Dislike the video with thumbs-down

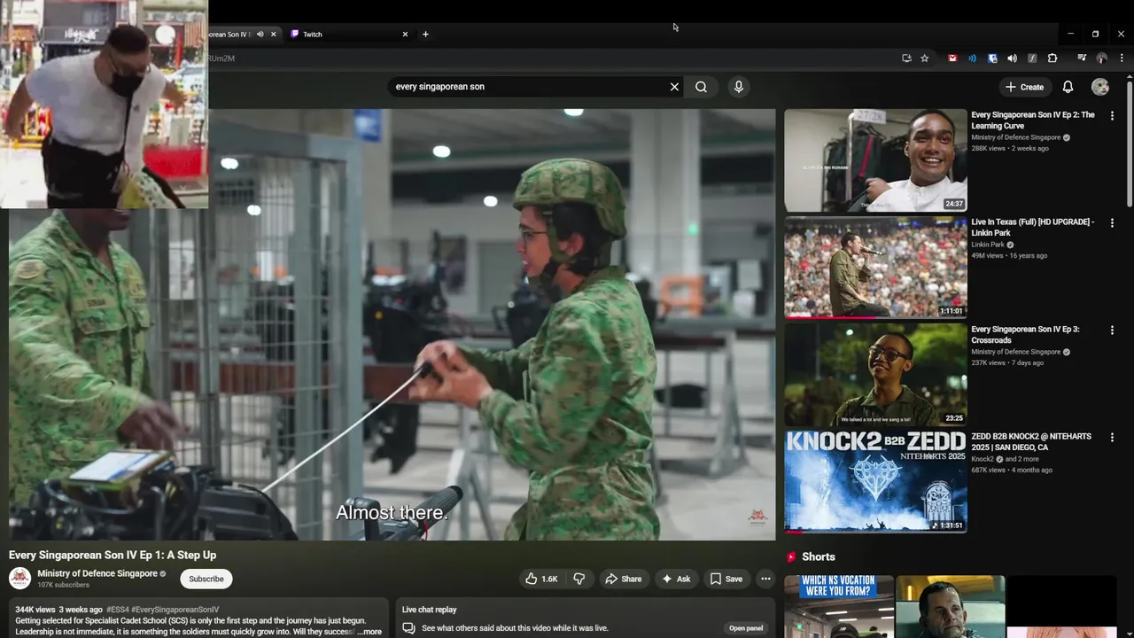point(579,579)
